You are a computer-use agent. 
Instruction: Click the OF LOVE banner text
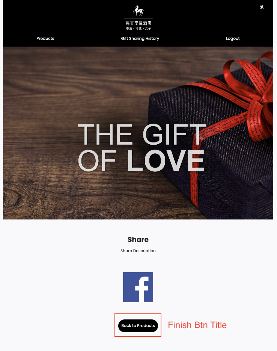pyautogui.click(x=141, y=161)
